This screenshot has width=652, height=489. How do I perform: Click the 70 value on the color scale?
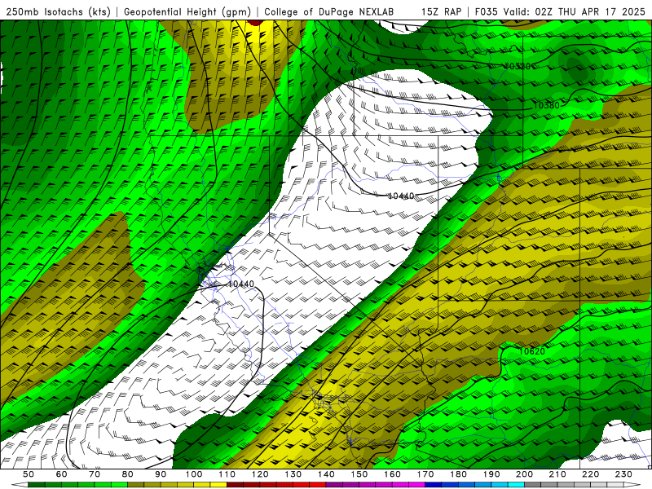pyautogui.click(x=95, y=474)
